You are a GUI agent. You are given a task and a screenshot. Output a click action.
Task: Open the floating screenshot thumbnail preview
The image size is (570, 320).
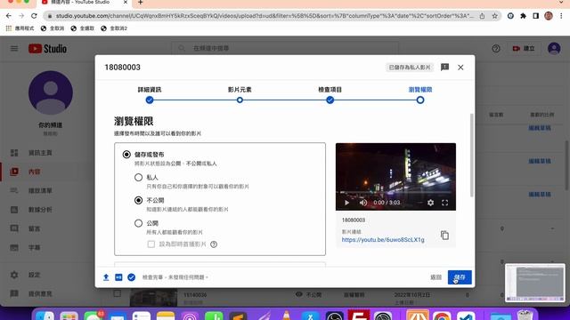[x=534, y=283]
